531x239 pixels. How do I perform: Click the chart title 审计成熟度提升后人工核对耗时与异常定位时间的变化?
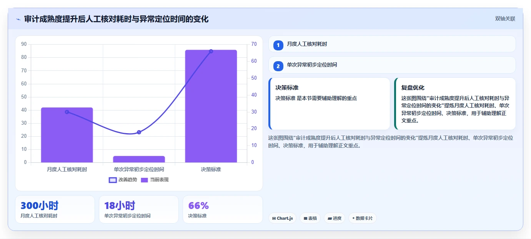[116, 19]
